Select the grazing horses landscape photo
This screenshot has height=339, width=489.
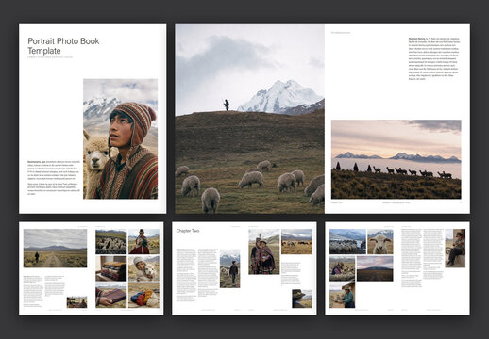(296, 241)
